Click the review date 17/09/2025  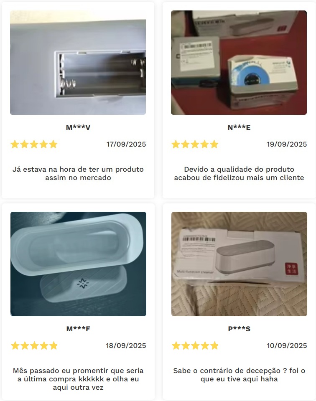coord(126,144)
